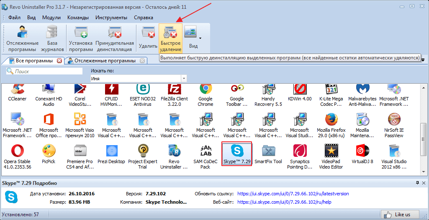Open the База журналов logs database
The width and height of the screenshot is (429, 220).
pyautogui.click(x=52, y=37)
